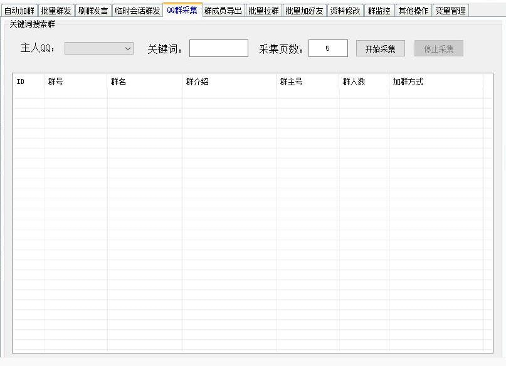Image resolution: width=506 pixels, height=366 pixels.
Task: Open the 批量加好友 tab
Action: pyautogui.click(x=304, y=11)
